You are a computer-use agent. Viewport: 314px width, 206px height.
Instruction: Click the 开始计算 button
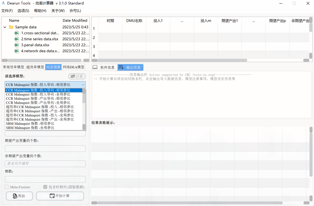point(60,196)
